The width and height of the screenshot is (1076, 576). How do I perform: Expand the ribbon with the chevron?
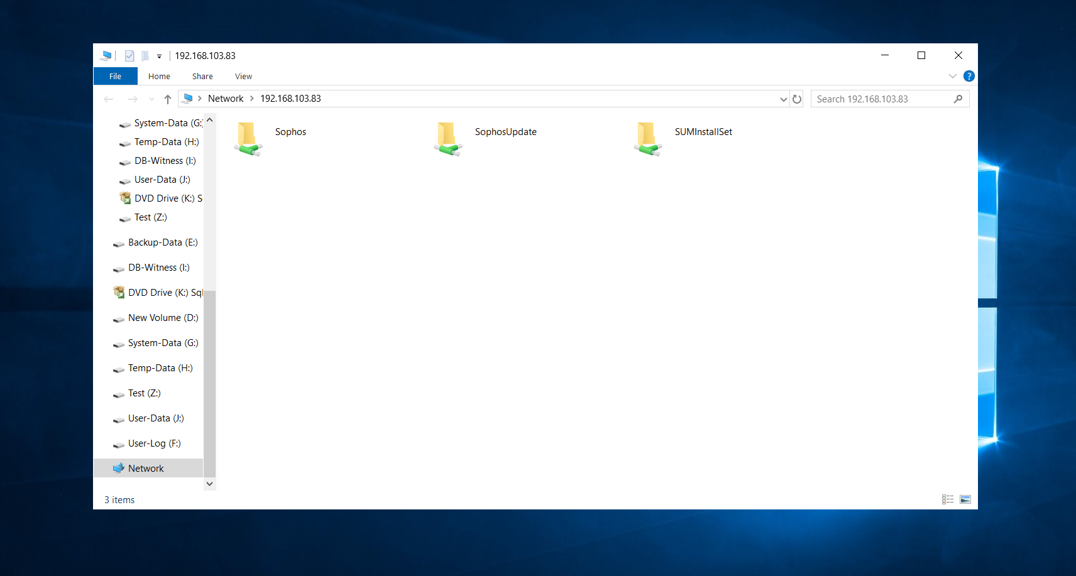(x=953, y=76)
